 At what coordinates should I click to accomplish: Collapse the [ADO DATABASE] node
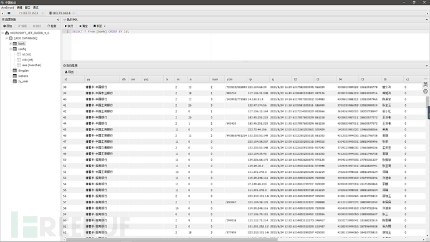pos(7,38)
